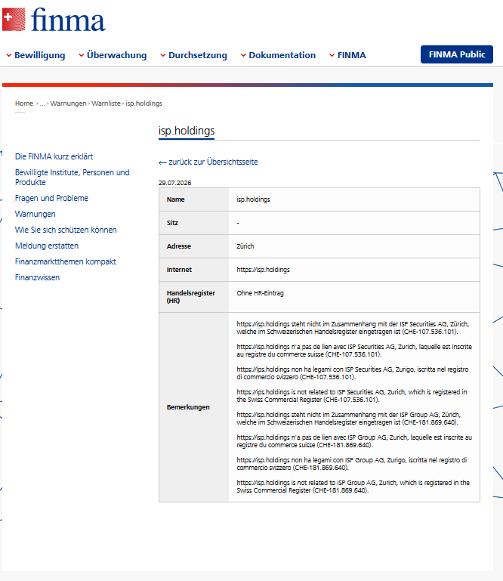The width and height of the screenshot is (503, 581).
Task: Open Bewilligte Institute, Personen und Produkte
Action: click(73, 177)
